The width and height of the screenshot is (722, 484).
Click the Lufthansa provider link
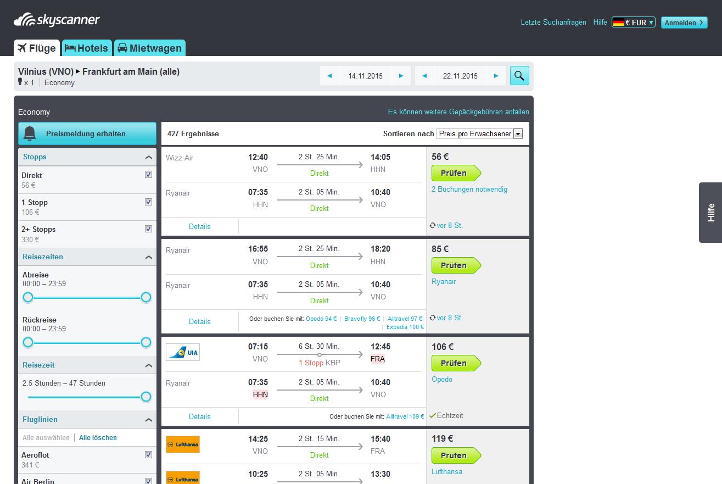[447, 471]
